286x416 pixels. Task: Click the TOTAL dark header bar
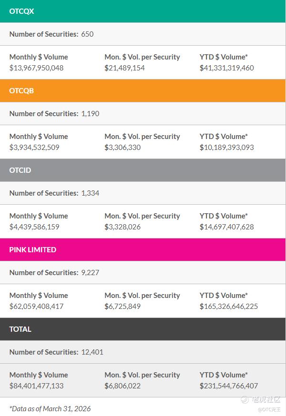[143, 329]
